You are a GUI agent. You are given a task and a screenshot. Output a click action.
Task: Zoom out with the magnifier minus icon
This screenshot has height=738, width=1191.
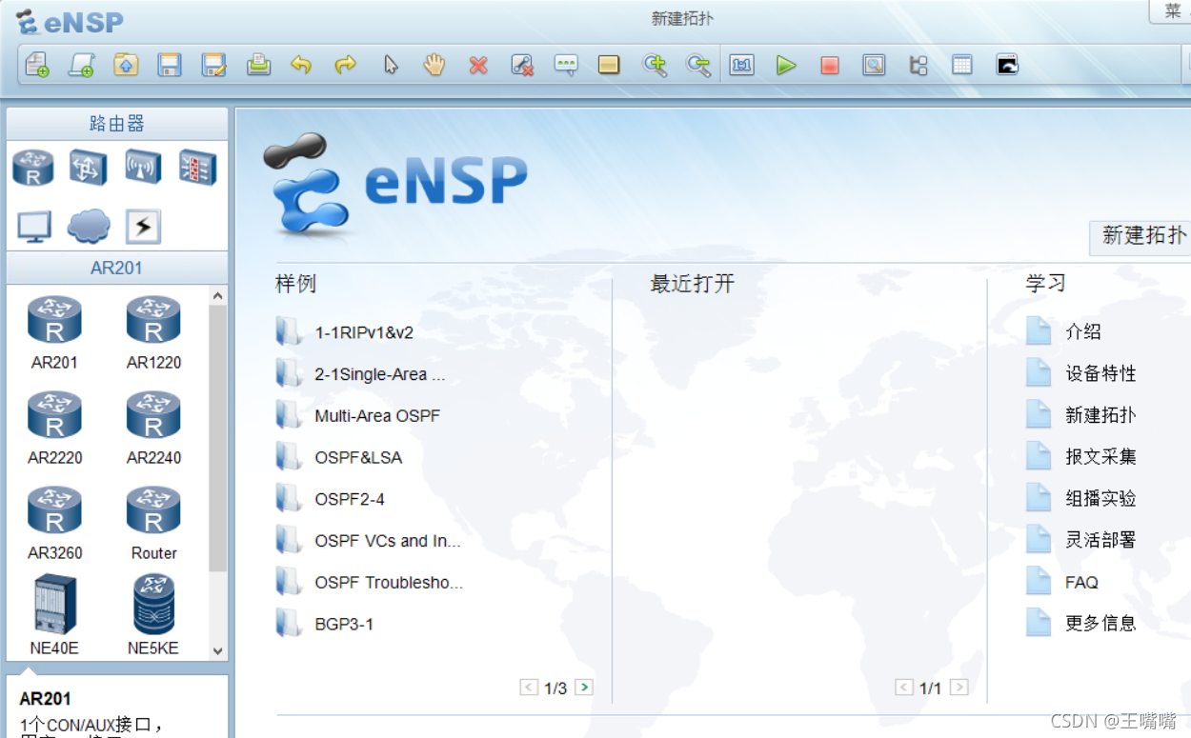[698, 65]
